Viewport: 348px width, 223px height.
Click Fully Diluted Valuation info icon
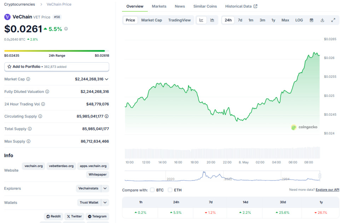point(47,92)
